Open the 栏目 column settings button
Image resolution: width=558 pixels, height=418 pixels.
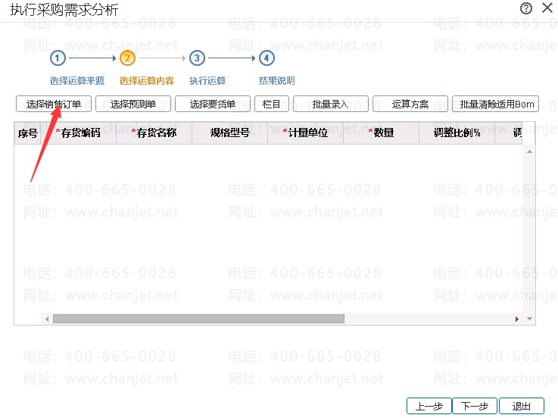click(x=272, y=104)
